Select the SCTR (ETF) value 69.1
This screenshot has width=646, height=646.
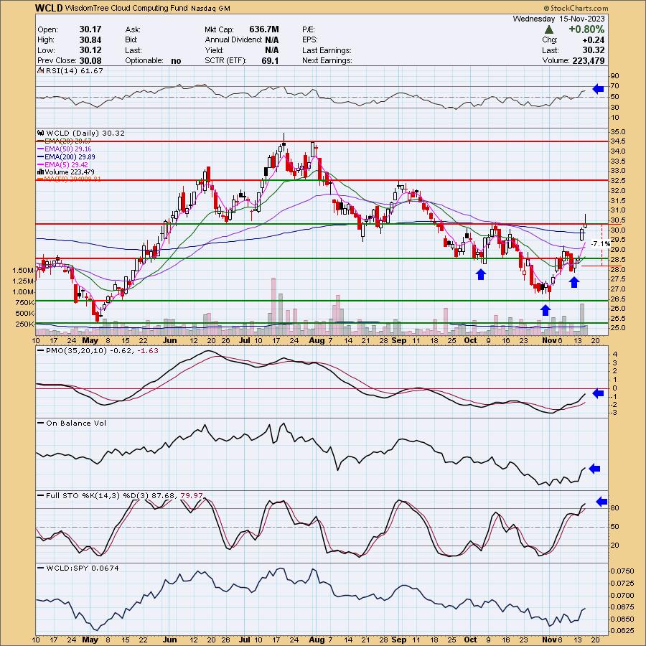tap(270, 60)
